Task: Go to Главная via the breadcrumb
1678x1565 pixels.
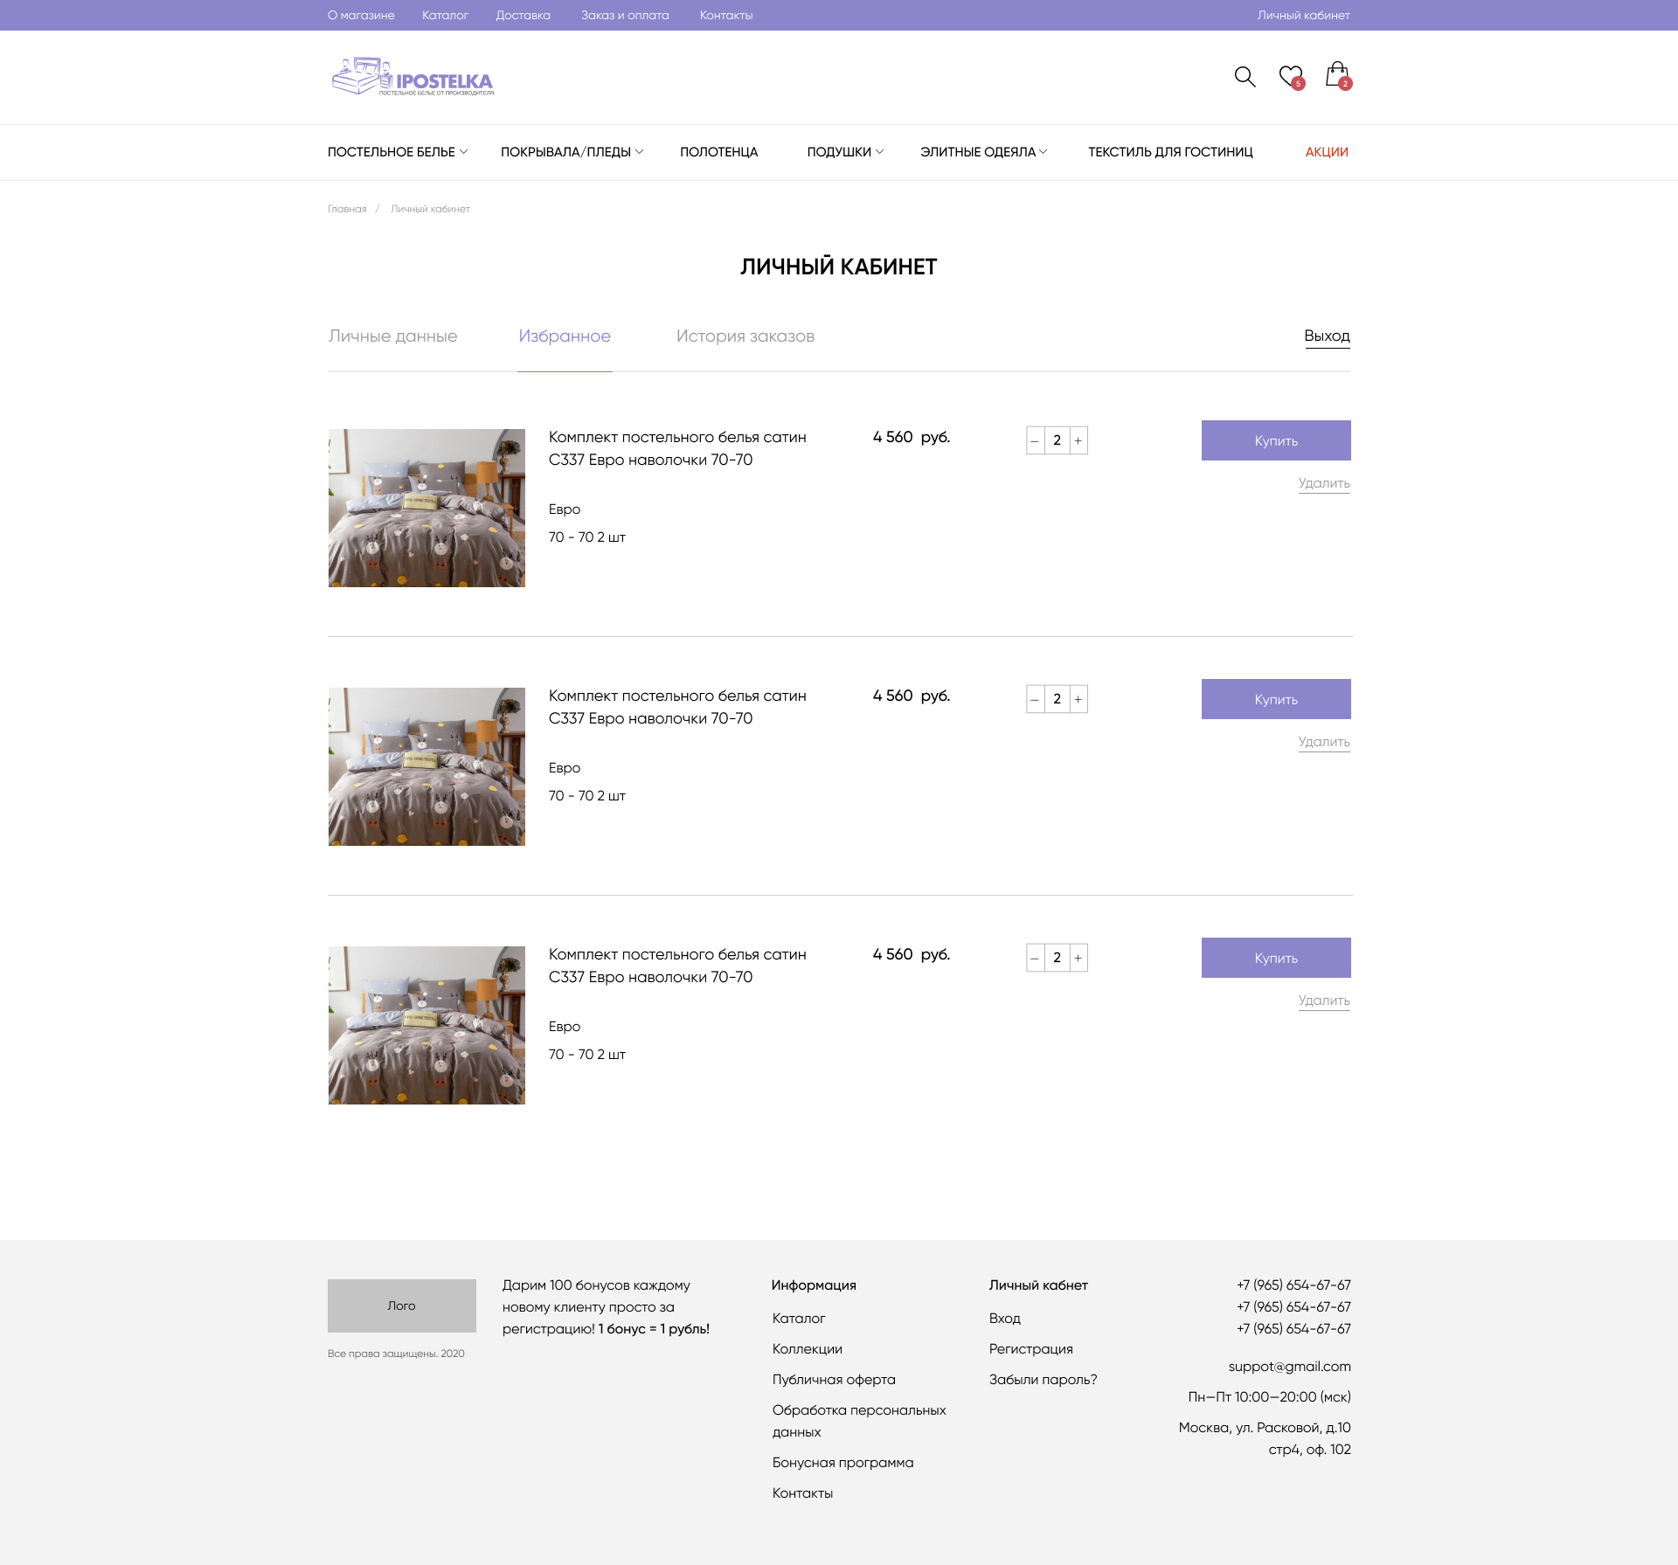Action: pos(347,209)
